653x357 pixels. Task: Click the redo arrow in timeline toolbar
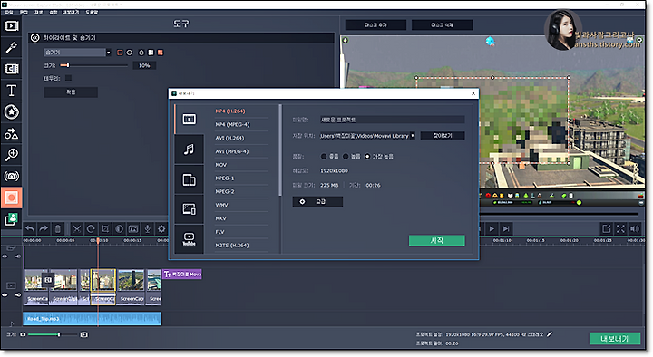(44, 228)
